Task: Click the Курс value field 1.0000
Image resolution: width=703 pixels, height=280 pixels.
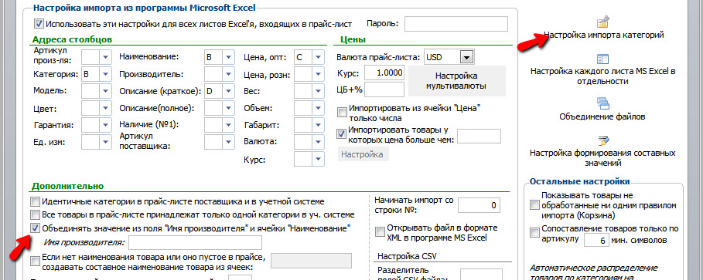Action: tap(384, 73)
